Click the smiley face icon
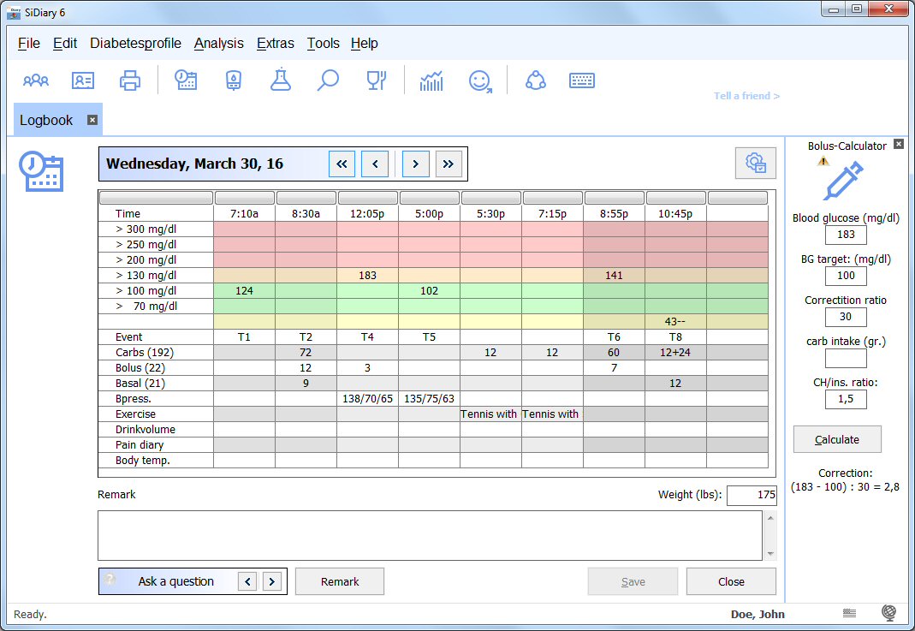The image size is (915, 631). coord(480,80)
